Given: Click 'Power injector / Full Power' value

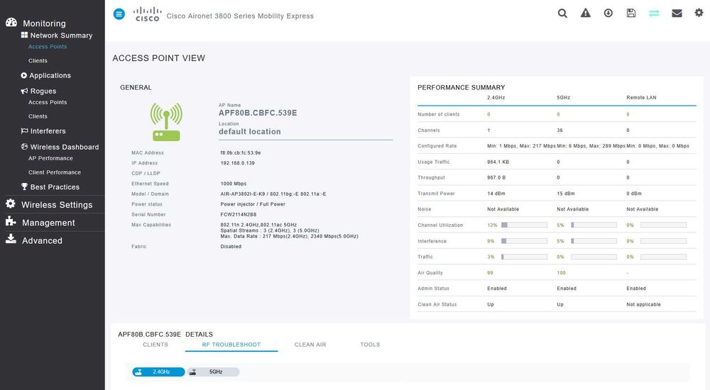Looking at the screenshot, I should coord(253,204).
